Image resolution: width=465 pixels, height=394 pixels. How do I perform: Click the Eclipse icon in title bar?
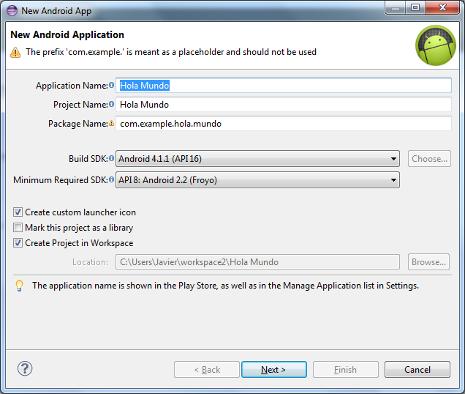coord(11,11)
